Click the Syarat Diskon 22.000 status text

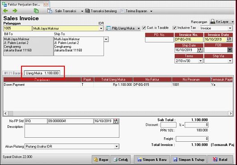pos(17,157)
